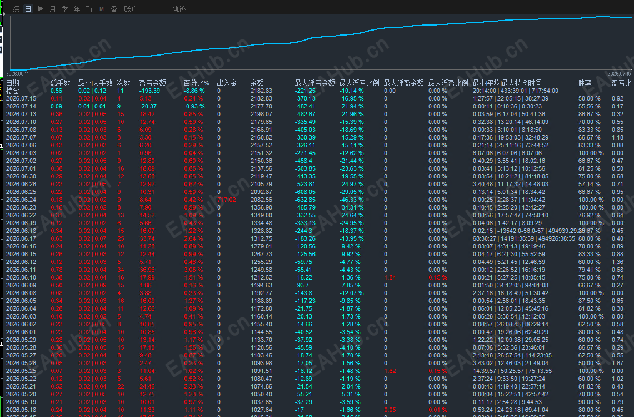
Task: Click the -193.39 profit value in 持仓 row
Action: (x=149, y=91)
